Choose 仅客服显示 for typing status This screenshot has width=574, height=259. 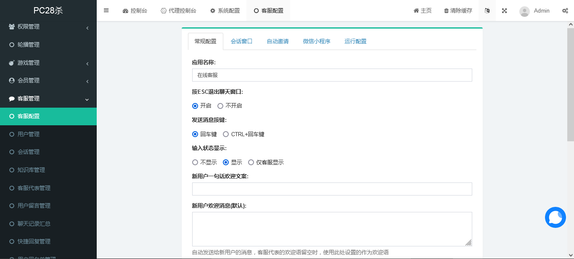click(251, 162)
